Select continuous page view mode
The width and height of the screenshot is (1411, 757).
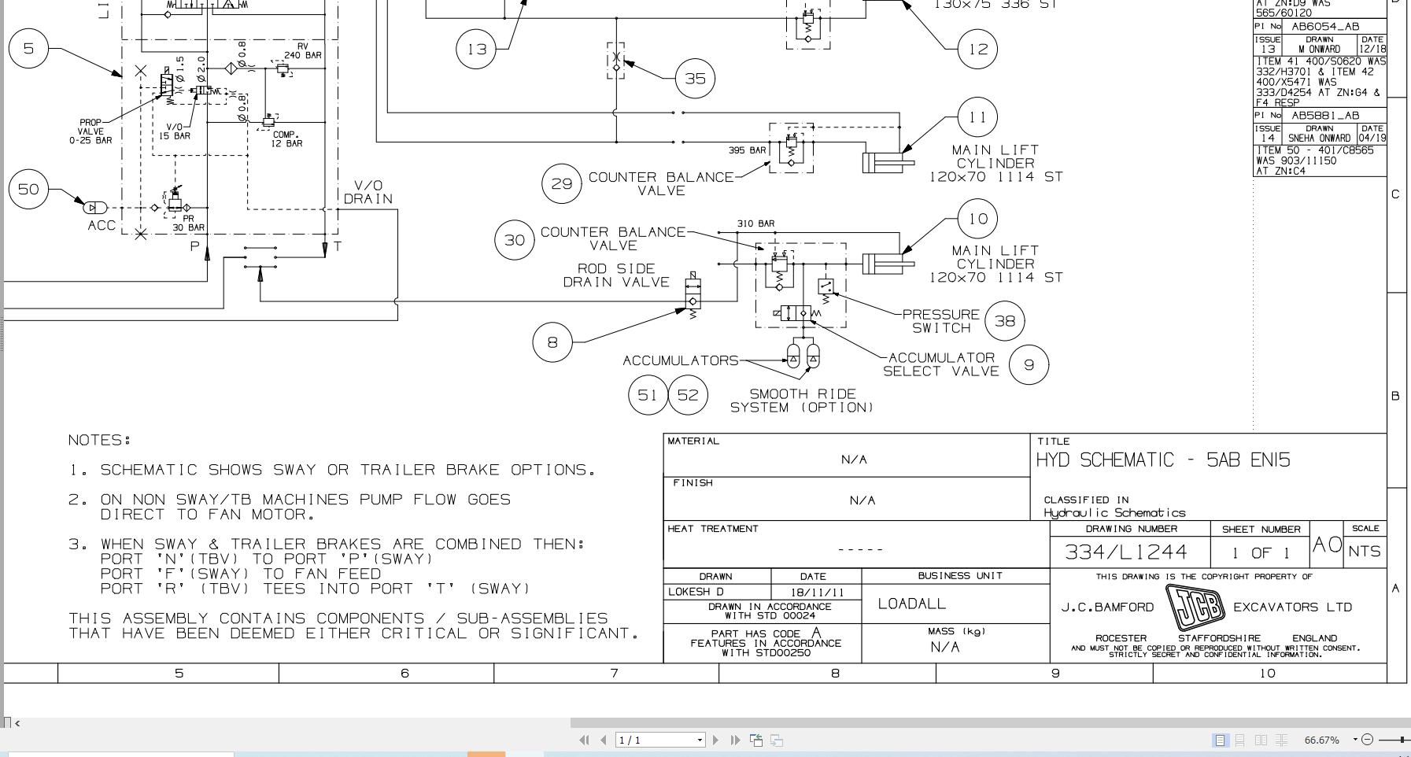(x=1239, y=740)
